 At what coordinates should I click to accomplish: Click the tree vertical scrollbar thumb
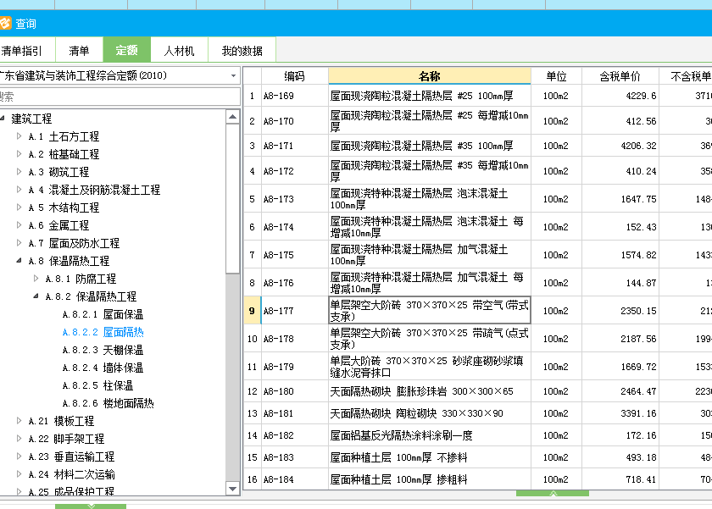coord(232,199)
